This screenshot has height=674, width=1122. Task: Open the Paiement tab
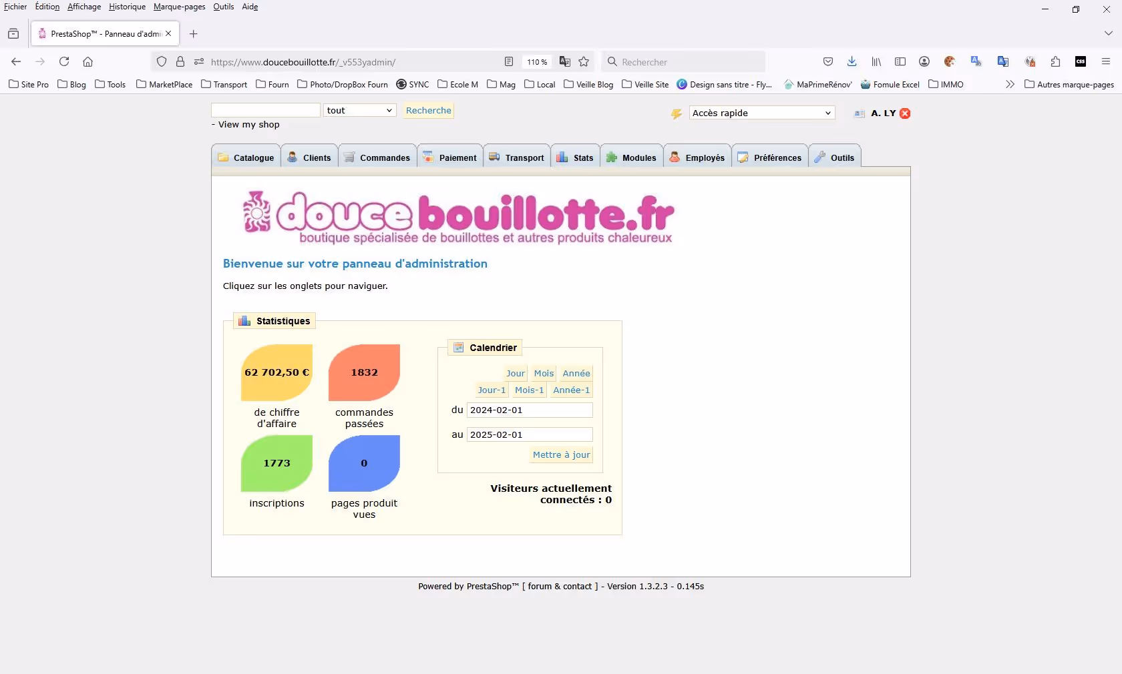click(x=450, y=157)
